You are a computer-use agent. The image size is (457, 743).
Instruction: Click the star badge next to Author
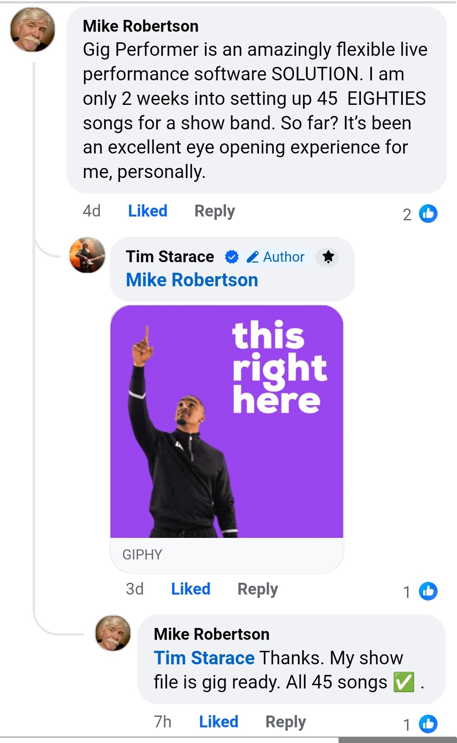pyautogui.click(x=328, y=257)
